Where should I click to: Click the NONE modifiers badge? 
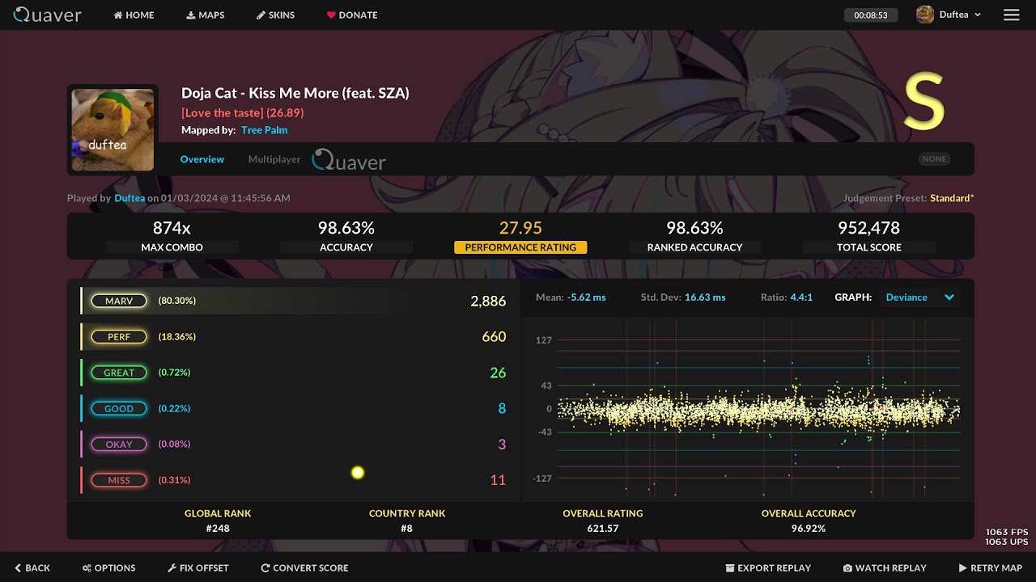[x=935, y=159]
